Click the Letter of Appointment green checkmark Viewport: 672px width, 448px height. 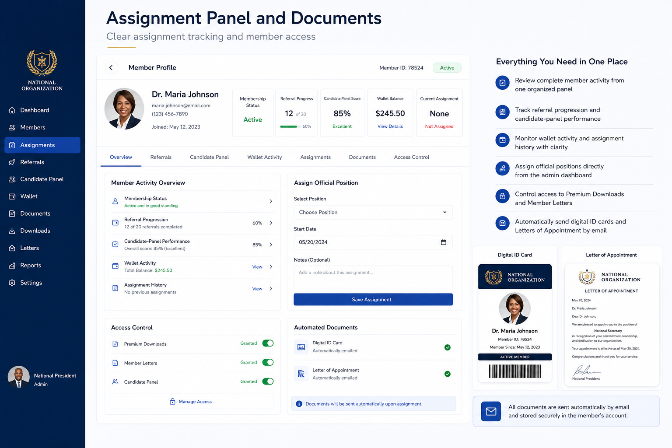(448, 374)
